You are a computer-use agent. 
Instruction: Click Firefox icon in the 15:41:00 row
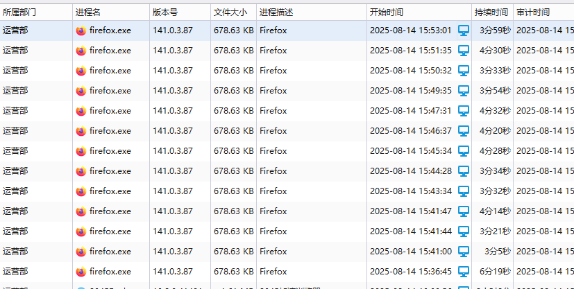pyautogui.click(x=81, y=252)
